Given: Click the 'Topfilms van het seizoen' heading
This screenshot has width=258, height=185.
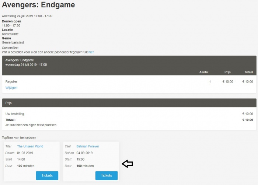Looking at the screenshot, I should (x=19, y=138).
